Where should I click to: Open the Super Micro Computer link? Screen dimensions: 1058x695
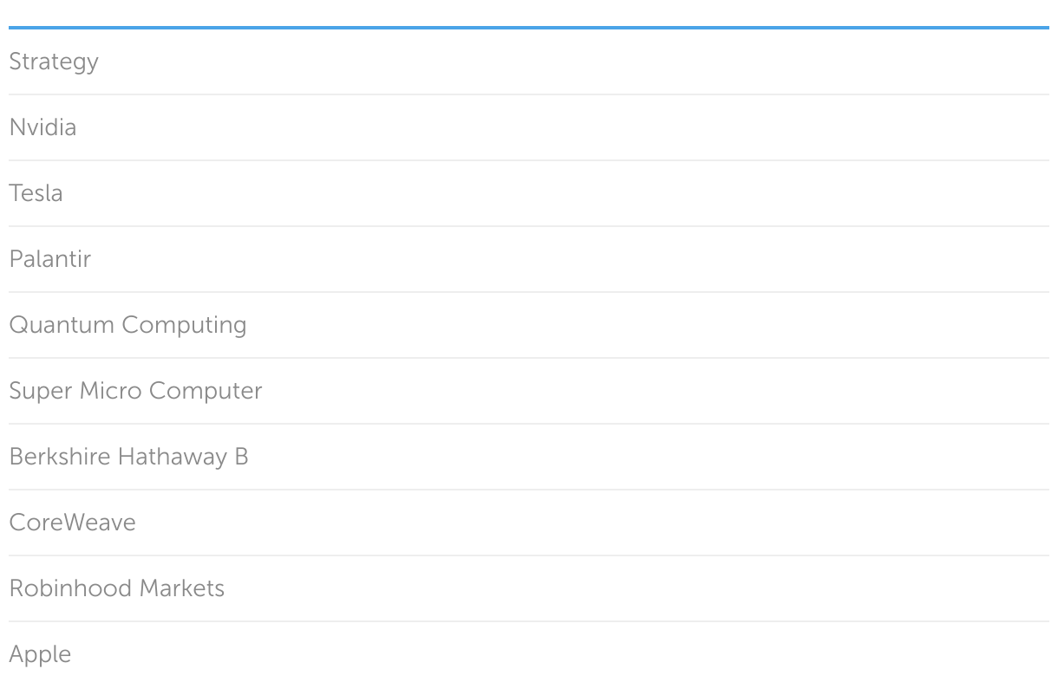135,391
